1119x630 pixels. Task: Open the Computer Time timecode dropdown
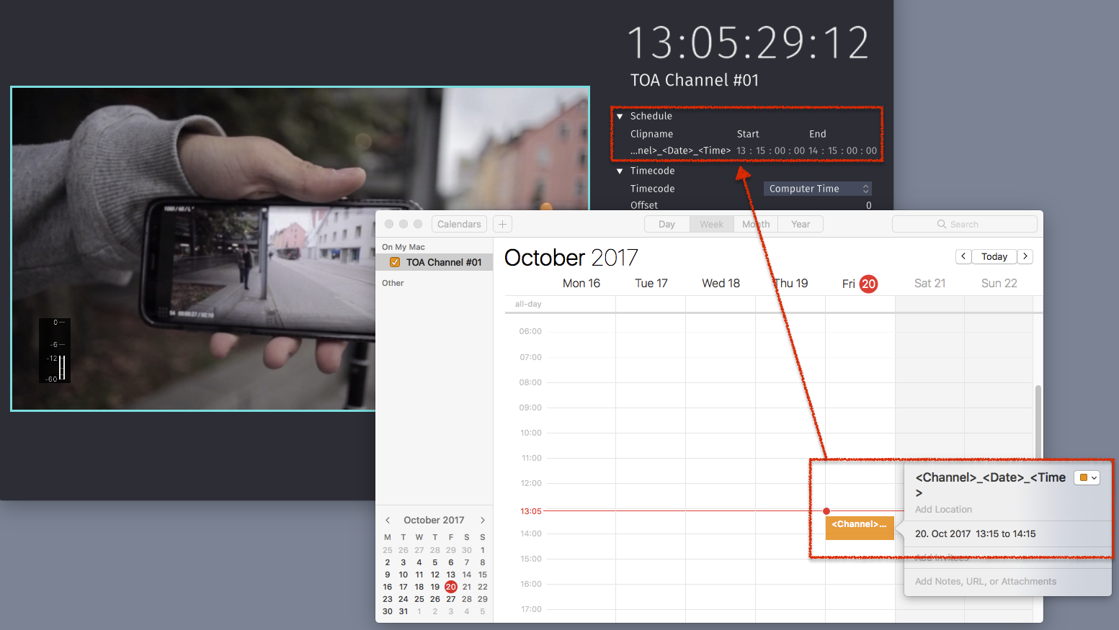(818, 189)
